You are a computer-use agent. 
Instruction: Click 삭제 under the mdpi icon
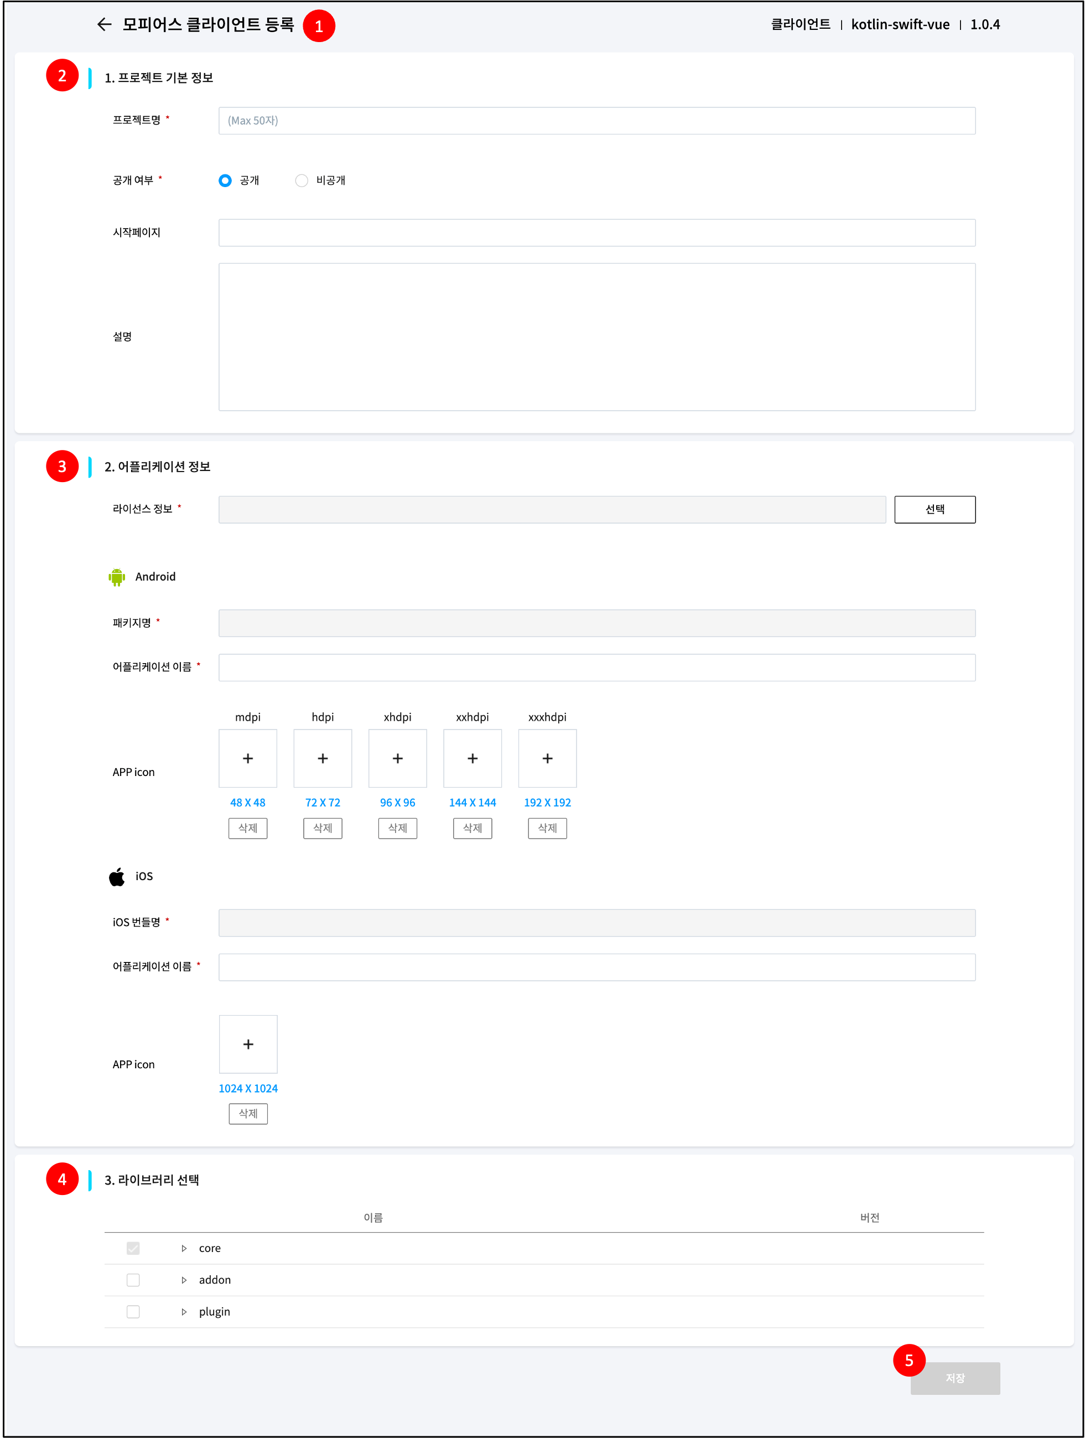click(x=247, y=828)
